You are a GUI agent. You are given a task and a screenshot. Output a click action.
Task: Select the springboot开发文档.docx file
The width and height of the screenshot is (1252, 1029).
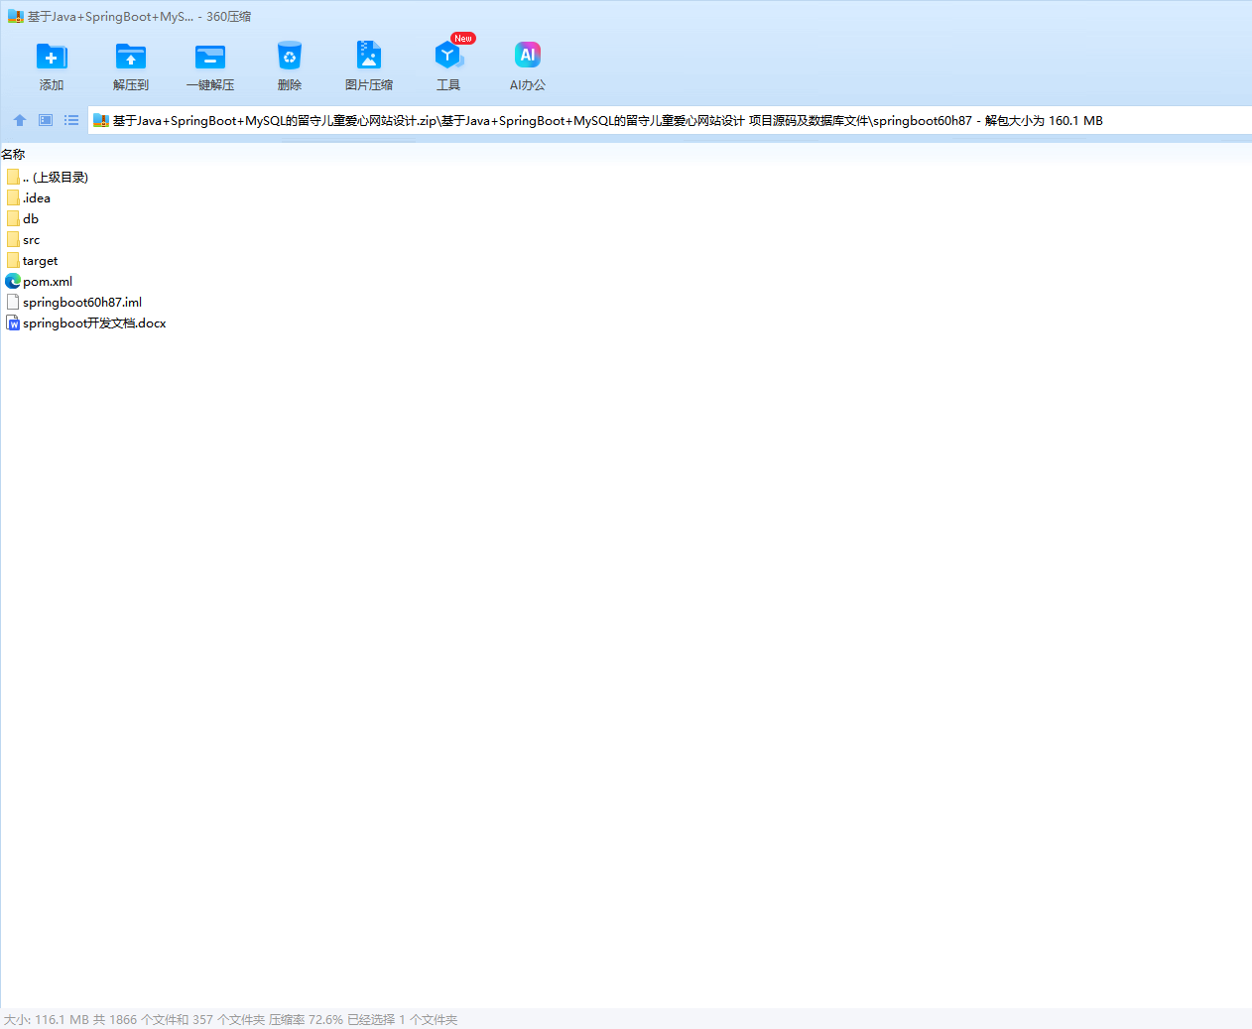tap(85, 323)
